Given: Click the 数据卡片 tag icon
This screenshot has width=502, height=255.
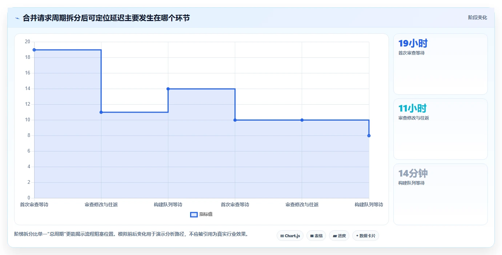Looking at the screenshot, I should click(x=357, y=236).
